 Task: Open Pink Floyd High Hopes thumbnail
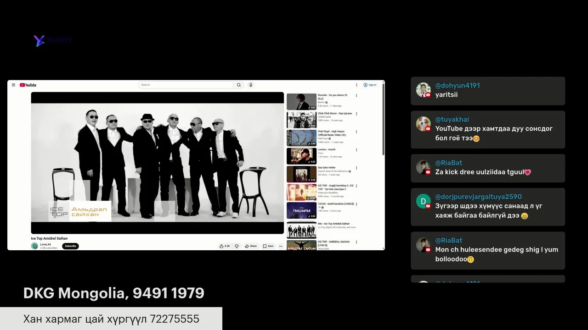click(x=301, y=138)
